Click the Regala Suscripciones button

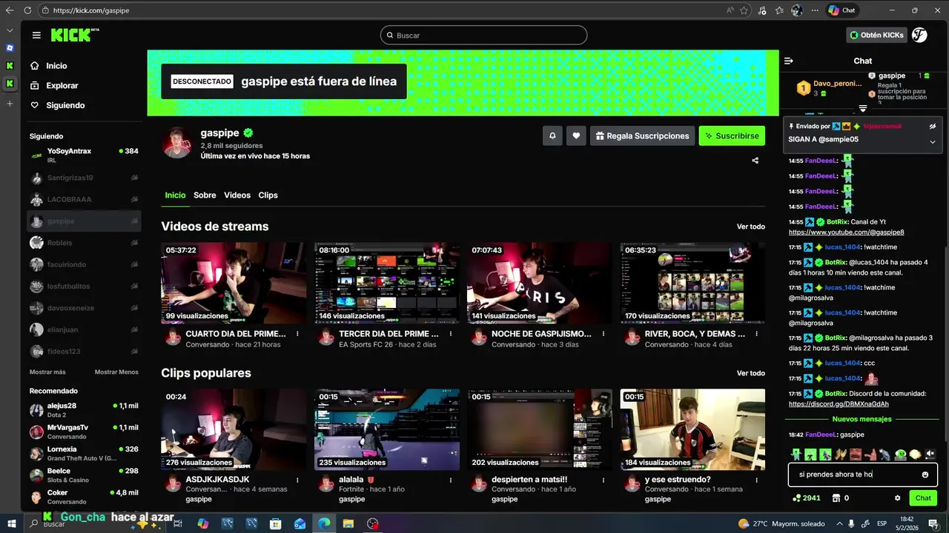[x=642, y=136]
